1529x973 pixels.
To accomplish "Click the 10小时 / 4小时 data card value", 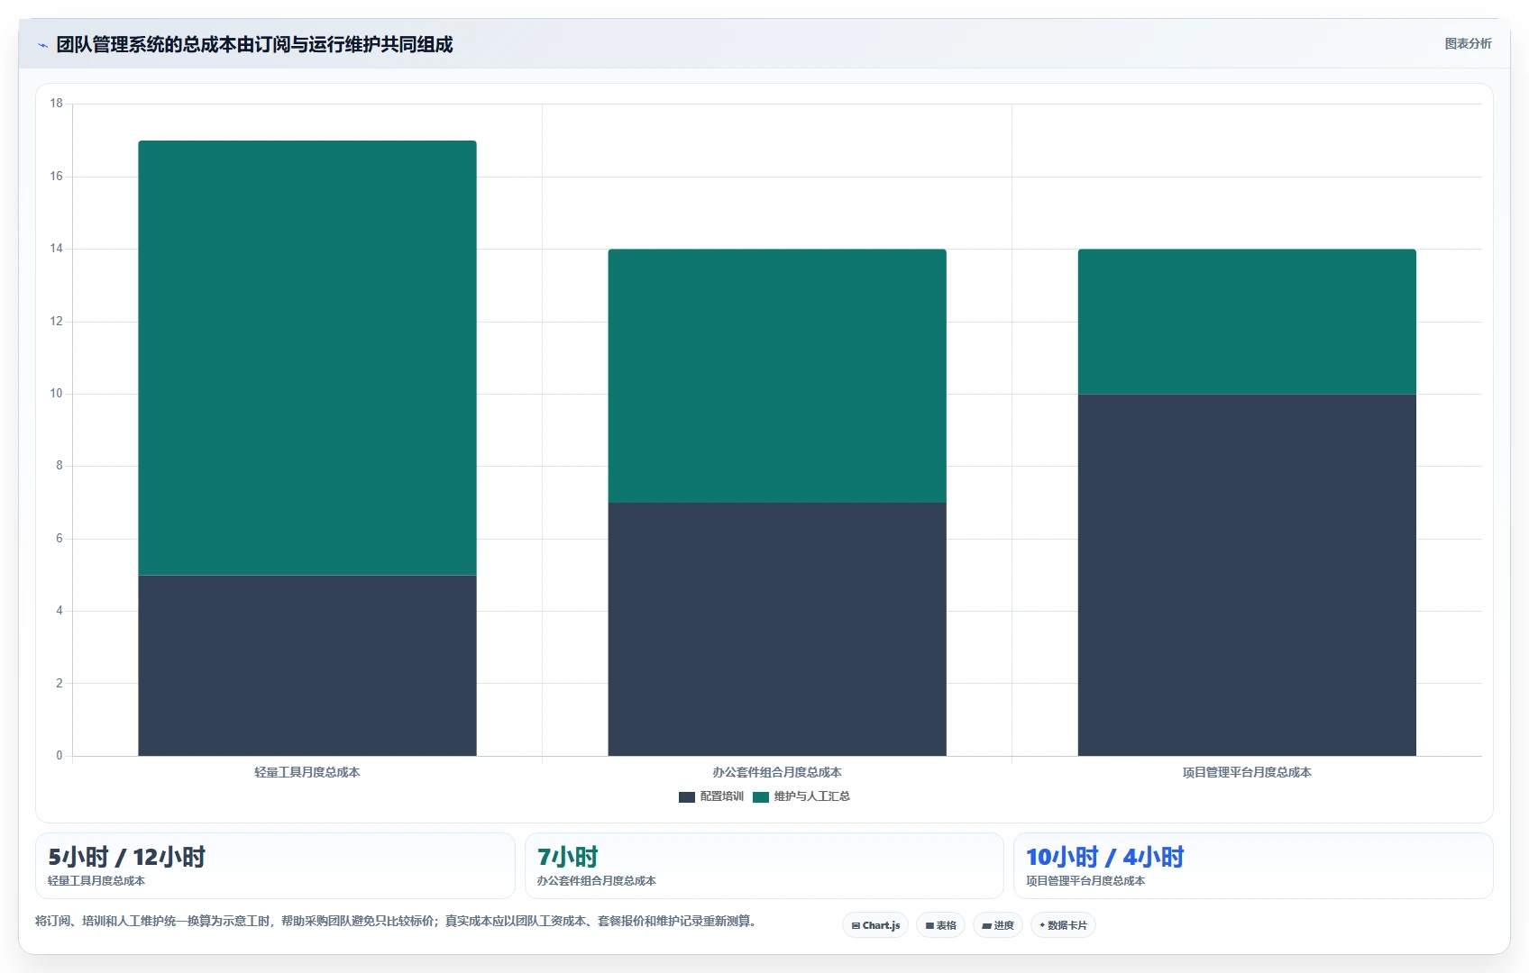I will (1104, 857).
